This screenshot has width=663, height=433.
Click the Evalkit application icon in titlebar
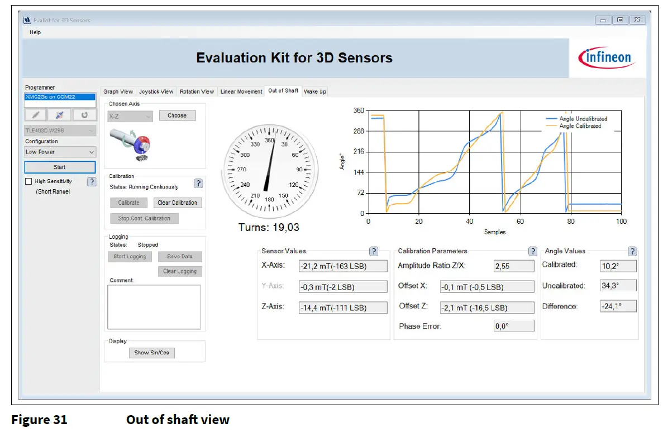pos(27,20)
